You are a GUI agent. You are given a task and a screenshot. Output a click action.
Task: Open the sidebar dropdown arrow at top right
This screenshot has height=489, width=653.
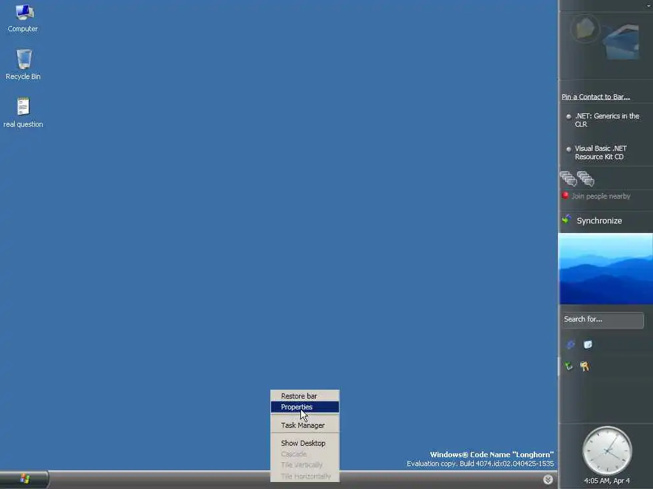649,5
